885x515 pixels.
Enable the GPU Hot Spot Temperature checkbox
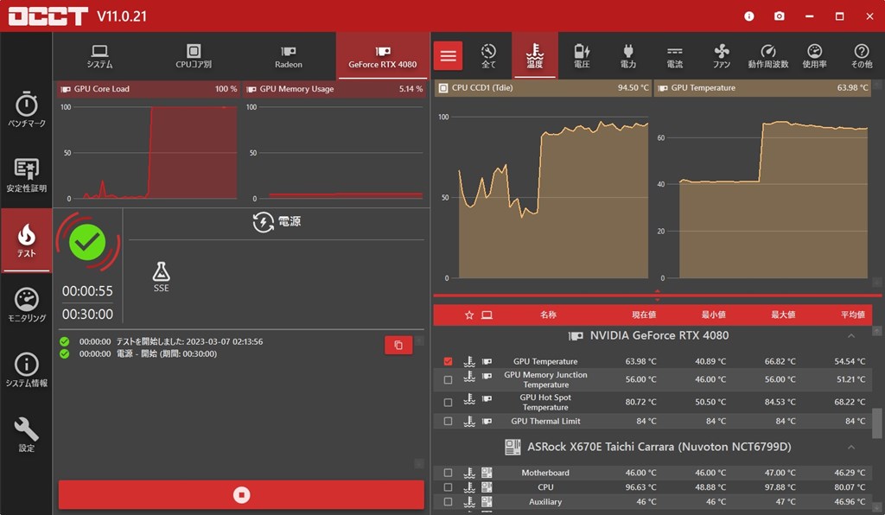[449, 402]
